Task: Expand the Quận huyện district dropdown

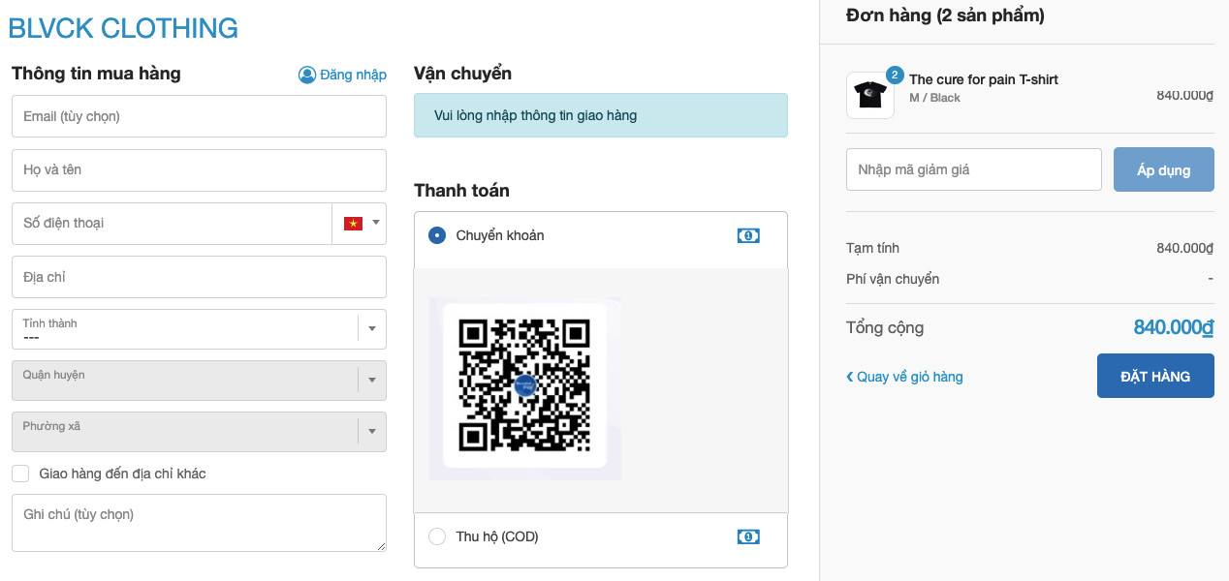Action: click(199, 381)
